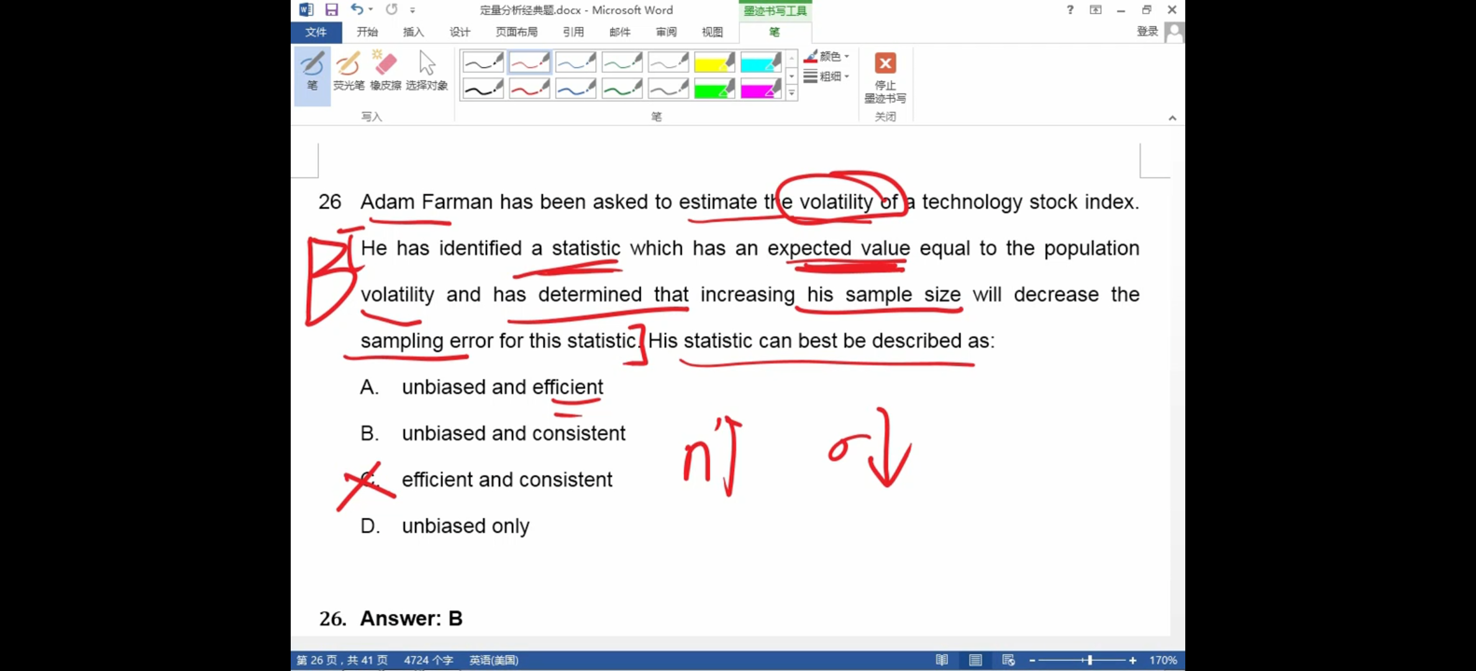The width and height of the screenshot is (1476, 671).
Task: Expand the pen styles gallery
Action: (791, 93)
